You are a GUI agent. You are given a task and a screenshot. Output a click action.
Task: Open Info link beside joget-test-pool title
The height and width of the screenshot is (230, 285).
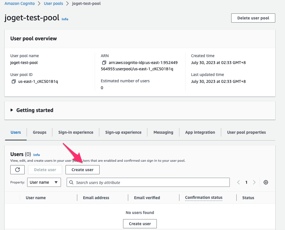pos(65,19)
